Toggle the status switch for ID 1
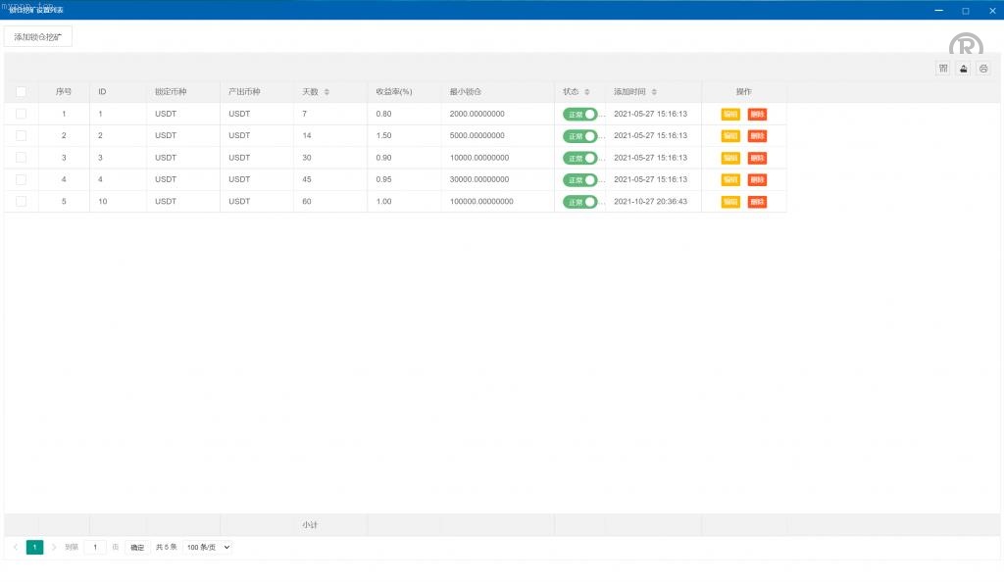Viewport: 1004px width, 582px height. tap(580, 114)
